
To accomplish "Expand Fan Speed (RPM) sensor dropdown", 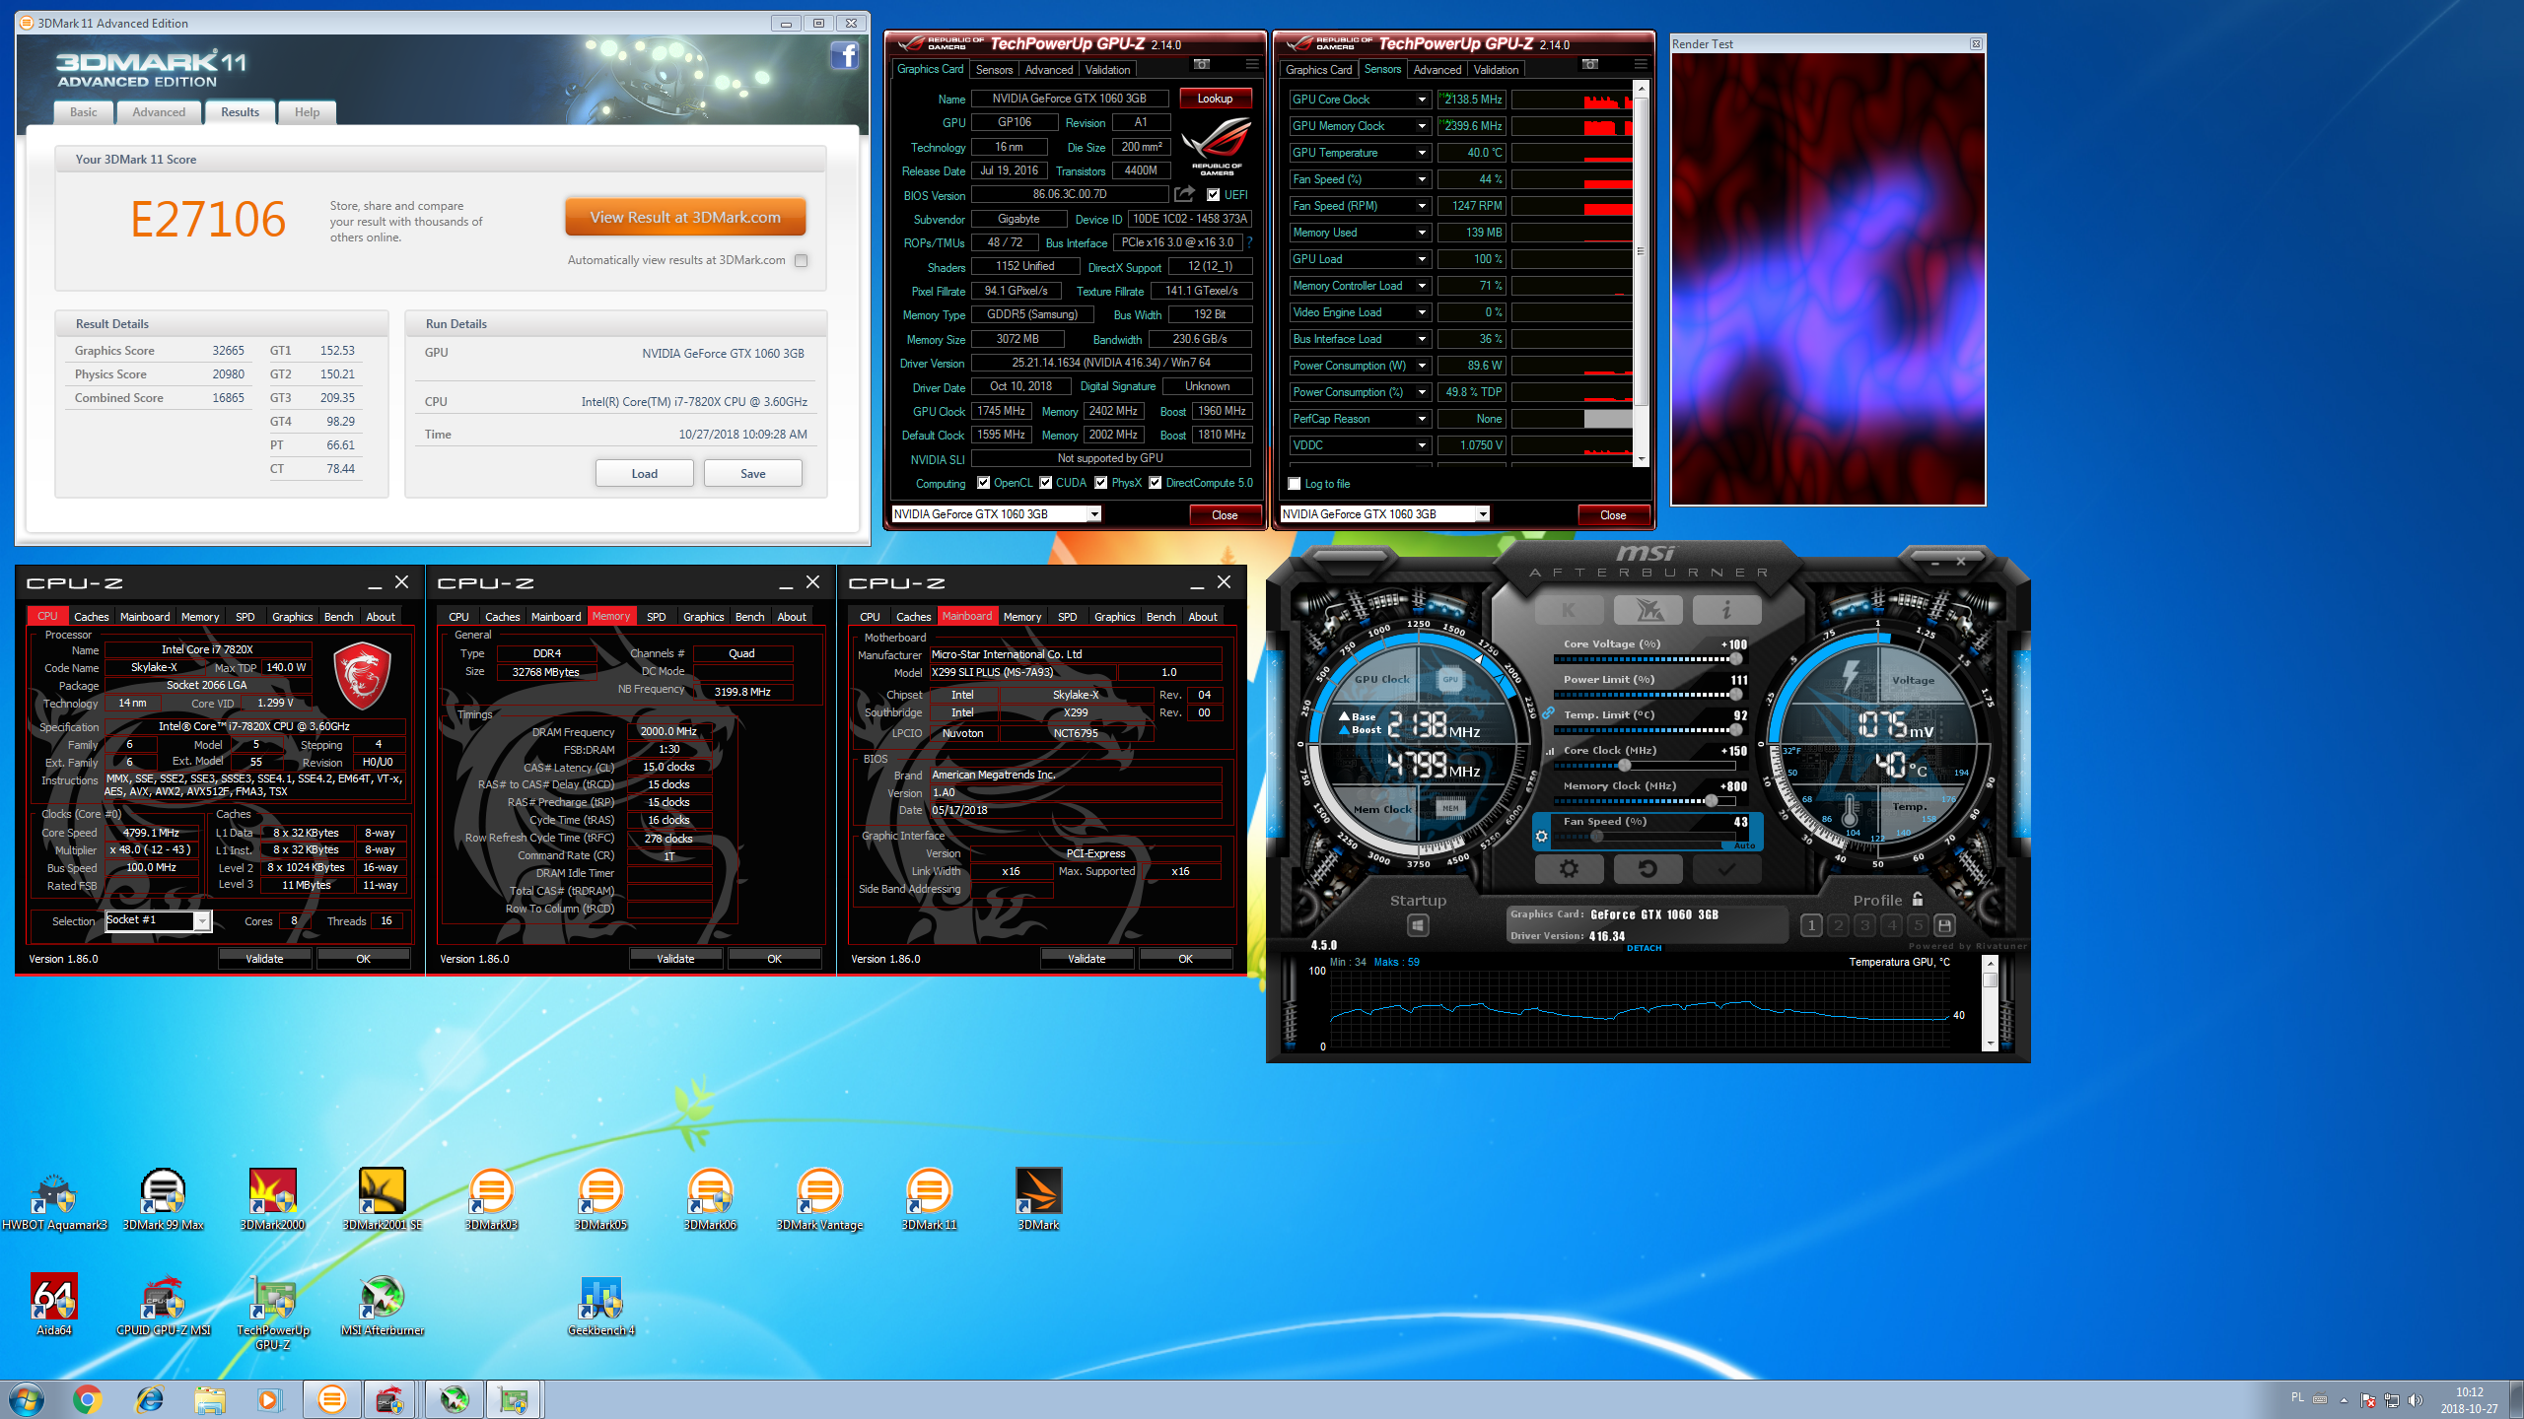I will click(1422, 206).
